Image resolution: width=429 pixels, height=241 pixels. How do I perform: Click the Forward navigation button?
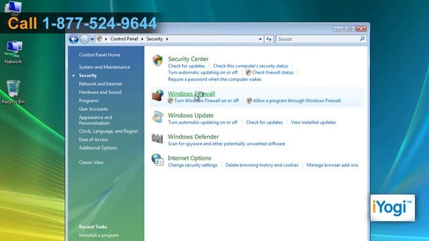coord(84,39)
